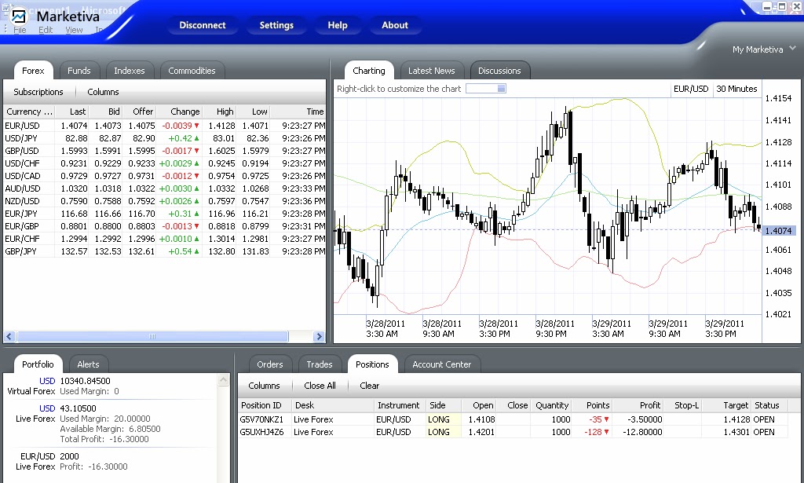804x483 pixels.
Task: Open the Discussions tab
Action: [x=499, y=71]
